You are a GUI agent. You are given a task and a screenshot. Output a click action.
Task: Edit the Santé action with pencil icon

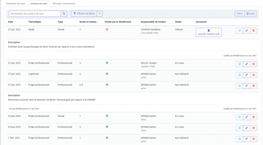pos(246,30)
